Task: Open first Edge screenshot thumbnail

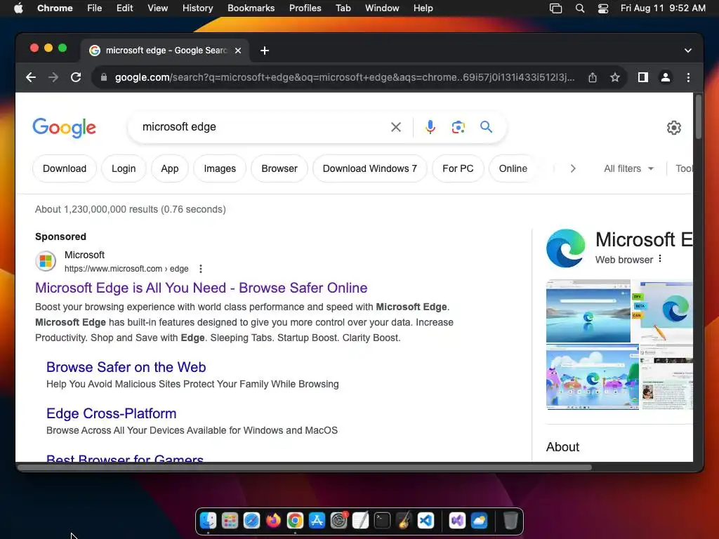Action: tap(588, 311)
